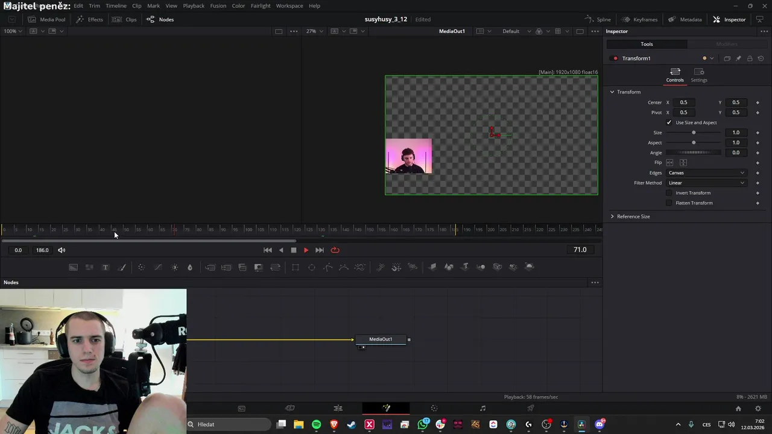772x434 pixels.
Task: Enable Flatten Transform checkbox
Action: [669, 203]
